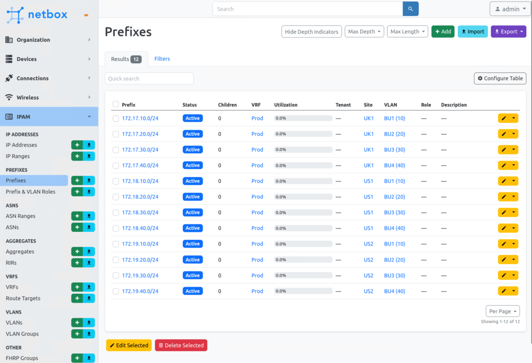Screen dimensions: 532x363
Task: Open the Prod VRF link for 172.18.30.0/24
Action: pyautogui.click(x=257, y=212)
